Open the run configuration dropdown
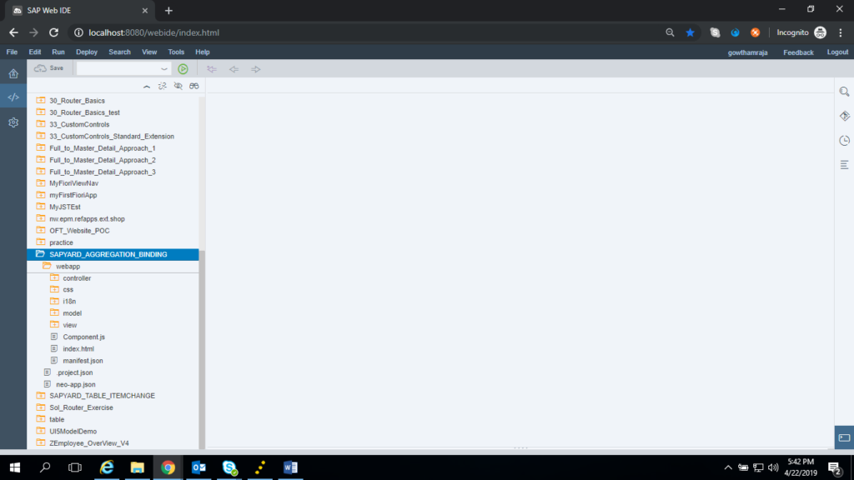854x480 pixels. [164, 69]
